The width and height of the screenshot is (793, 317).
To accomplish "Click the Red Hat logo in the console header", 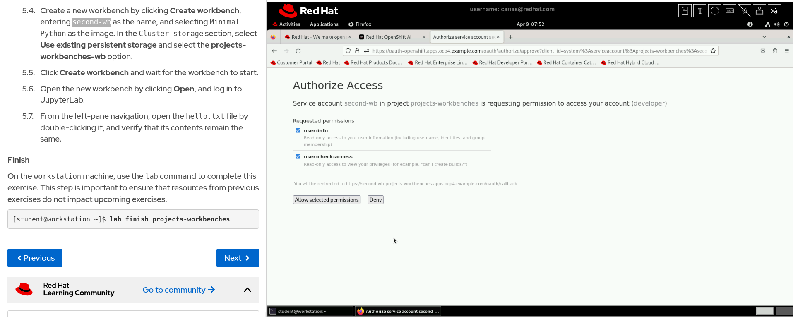I will click(308, 11).
